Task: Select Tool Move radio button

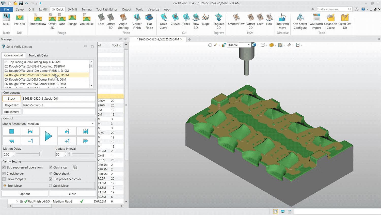Action: click(x=5, y=186)
